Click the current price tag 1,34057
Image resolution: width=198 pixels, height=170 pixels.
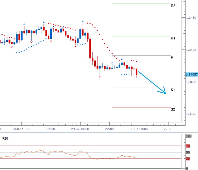(x=192, y=75)
